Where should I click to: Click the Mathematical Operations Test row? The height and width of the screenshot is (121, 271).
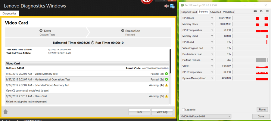point(87,80)
